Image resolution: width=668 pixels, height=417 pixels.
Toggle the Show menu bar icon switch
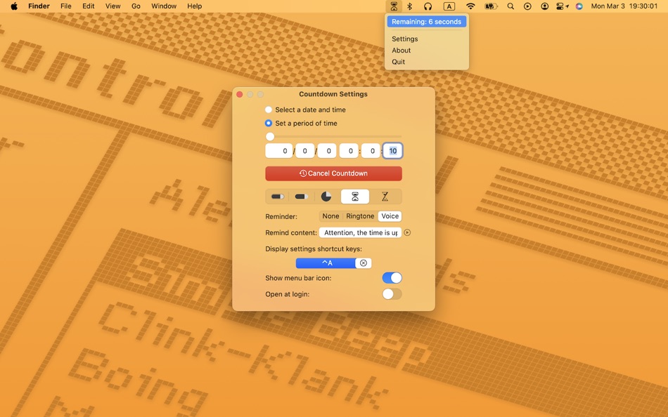392,278
